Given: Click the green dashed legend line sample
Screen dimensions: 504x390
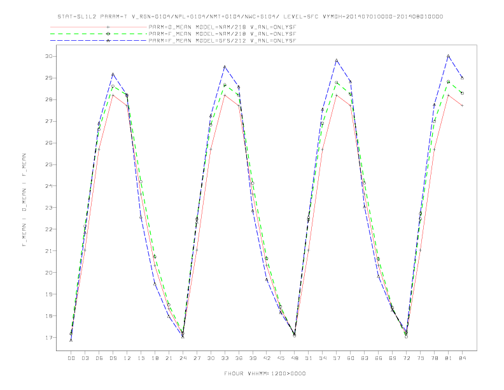Looking at the screenshot, I should point(99,34).
